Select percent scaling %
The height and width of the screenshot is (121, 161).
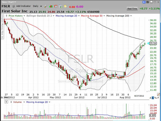[156, 98]
